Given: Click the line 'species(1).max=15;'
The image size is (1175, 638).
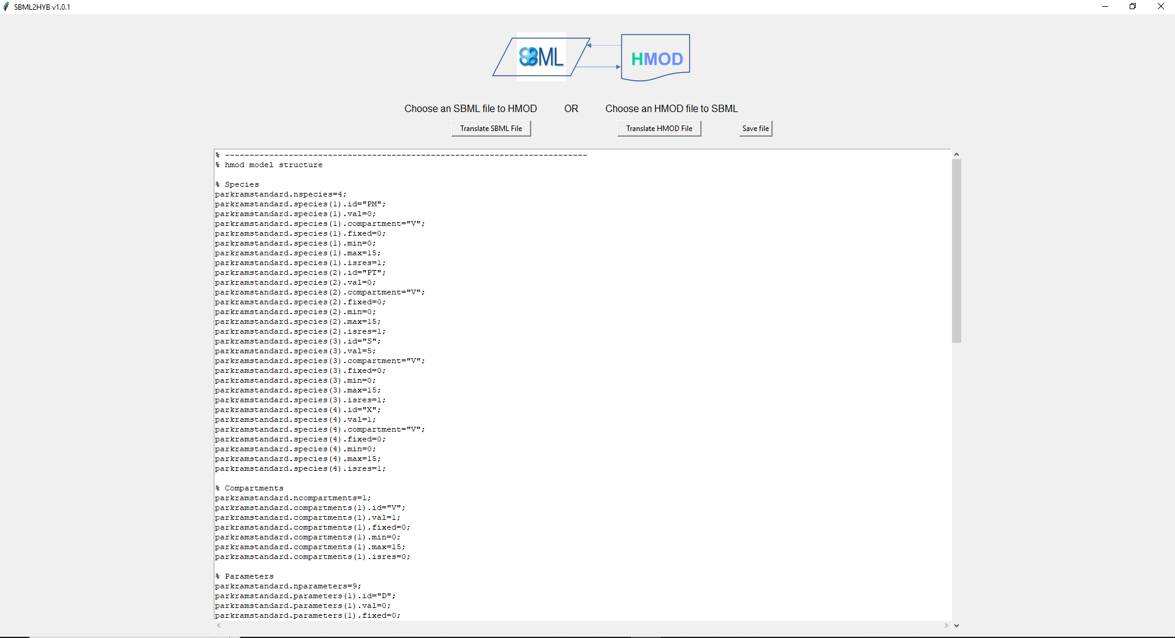Looking at the screenshot, I should [x=298, y=253].
